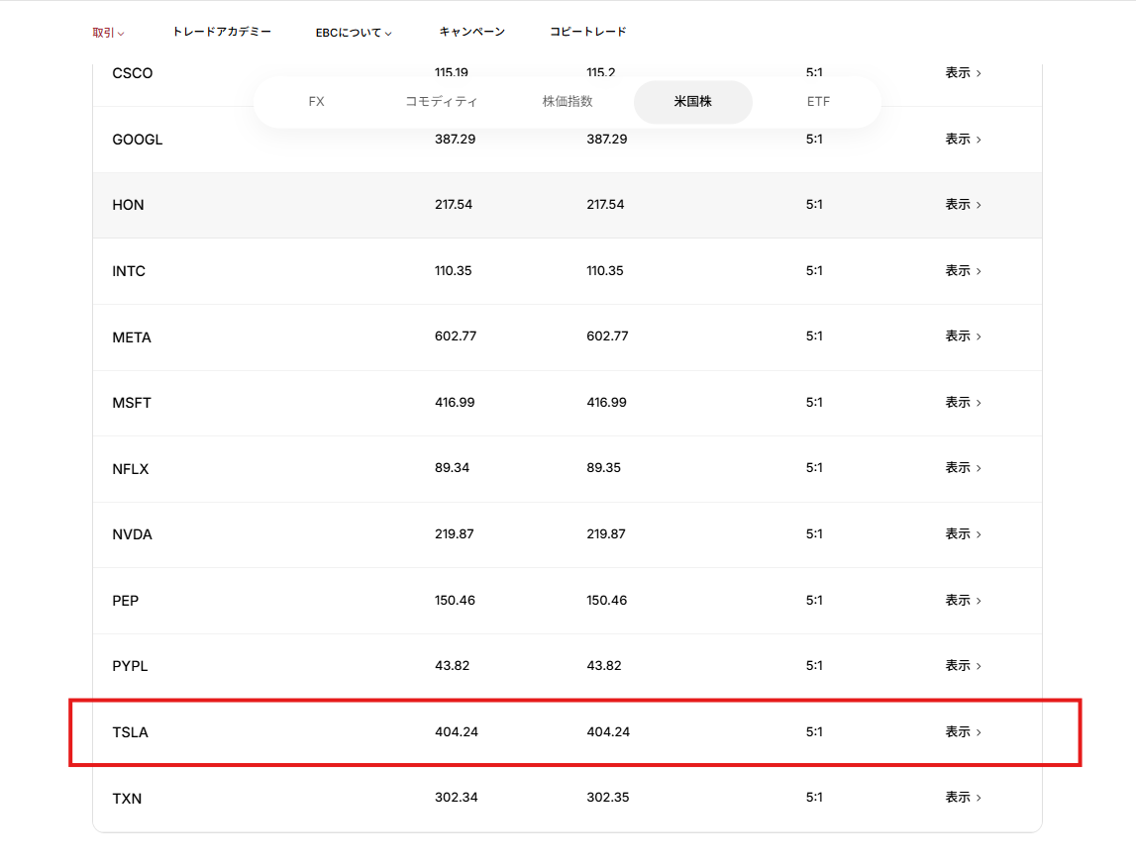Click the 5:1 leverage in NVDA row

[x=814, y=533]
